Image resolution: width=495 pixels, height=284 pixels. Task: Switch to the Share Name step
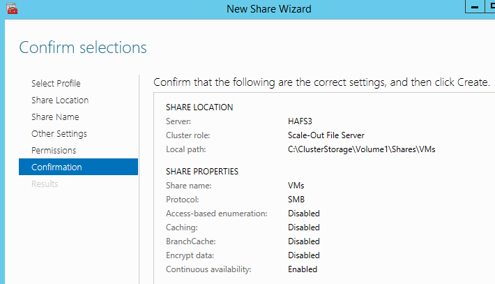coord(55,117)
